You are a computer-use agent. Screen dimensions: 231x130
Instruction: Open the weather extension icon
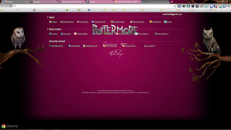coord(220,6)
